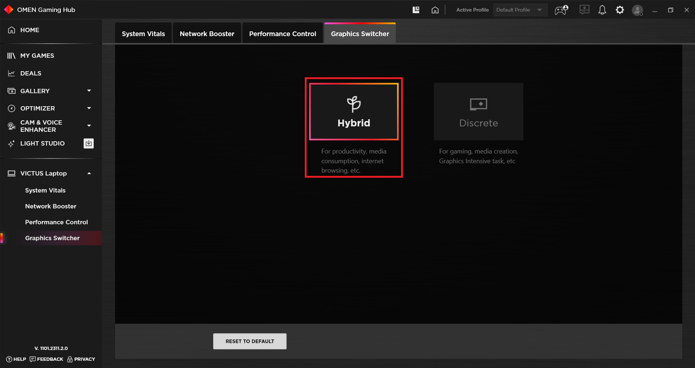The image size is (695, 368).
Task: Open the message board icon
Action: click(584, 10)
